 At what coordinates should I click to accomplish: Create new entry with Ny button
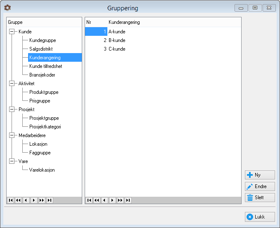pyautogui.click(x=260, y=175)
